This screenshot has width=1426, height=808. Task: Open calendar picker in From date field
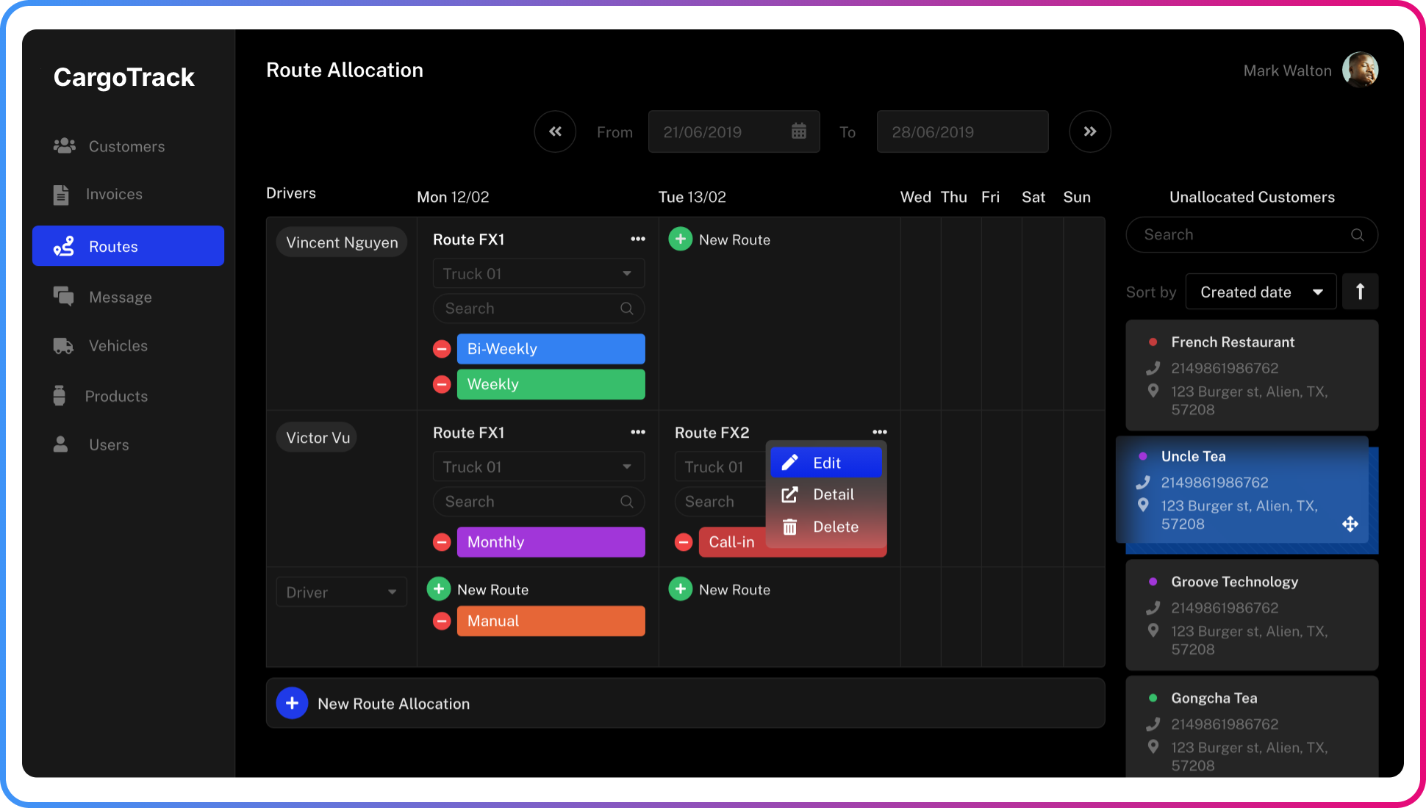click(x=798, y=131)
